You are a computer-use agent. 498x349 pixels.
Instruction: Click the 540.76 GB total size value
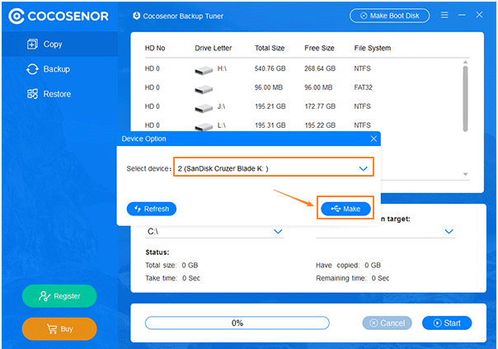270,68
